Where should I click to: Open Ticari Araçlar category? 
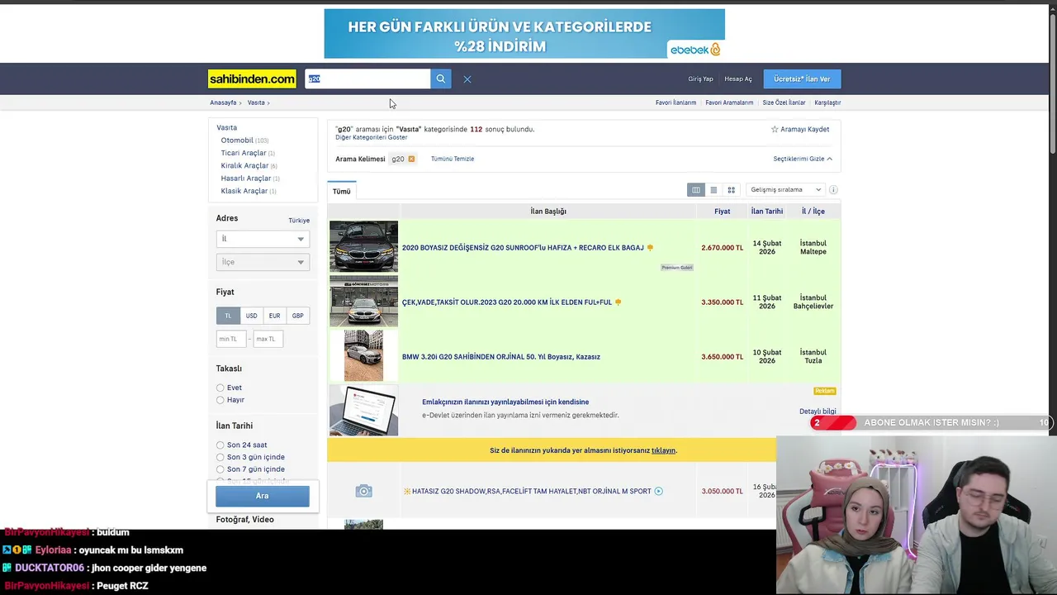(244, 153)
